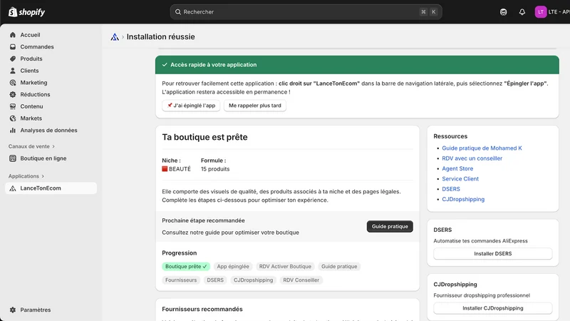Click the CJDropshipping progress badge
Viewport: 570px width, 321px height.
(254, 280)
